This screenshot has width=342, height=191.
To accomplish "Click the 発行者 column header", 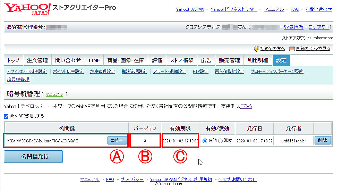I will click(293, 128).
